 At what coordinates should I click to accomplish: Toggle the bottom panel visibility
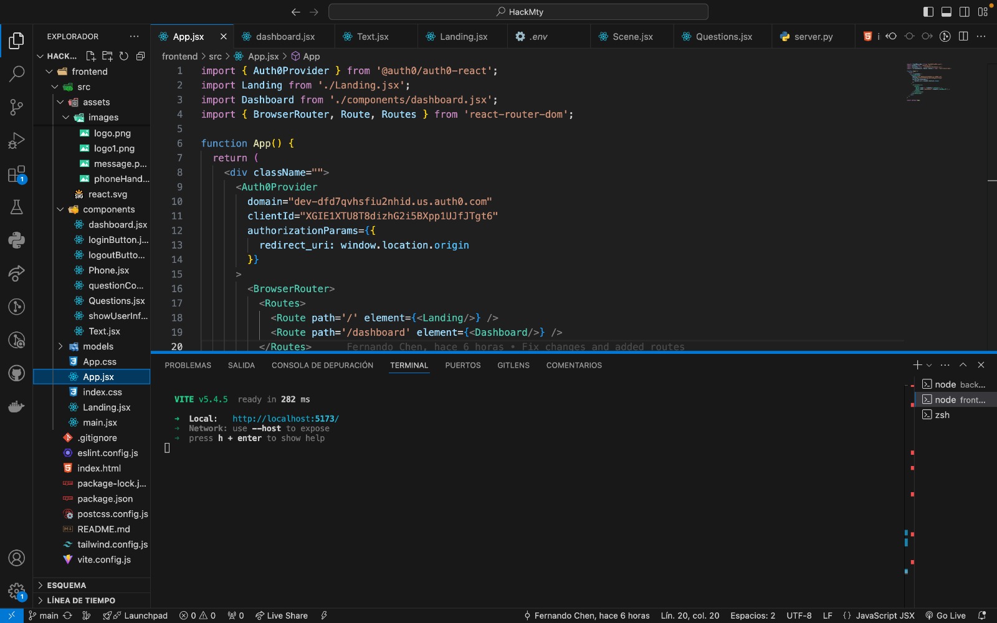click(x=946, y=12)
